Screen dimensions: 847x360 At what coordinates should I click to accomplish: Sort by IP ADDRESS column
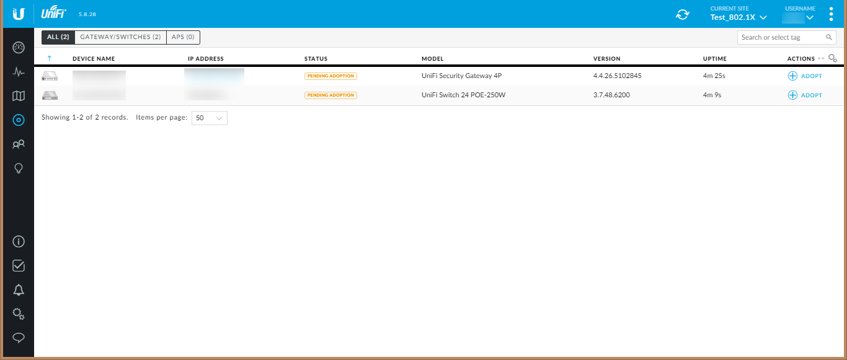click(206, 59)
